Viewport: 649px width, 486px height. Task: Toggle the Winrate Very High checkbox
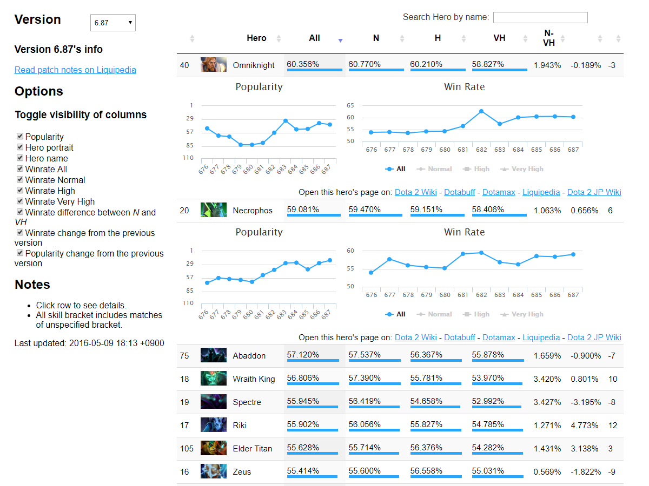click(20, 202)
